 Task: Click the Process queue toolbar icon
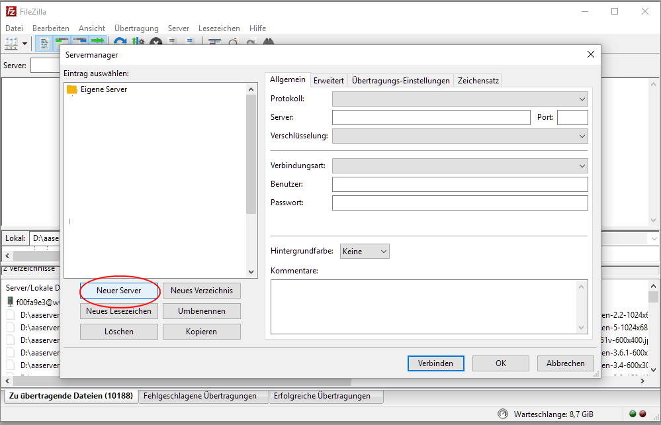coord(138,42)
